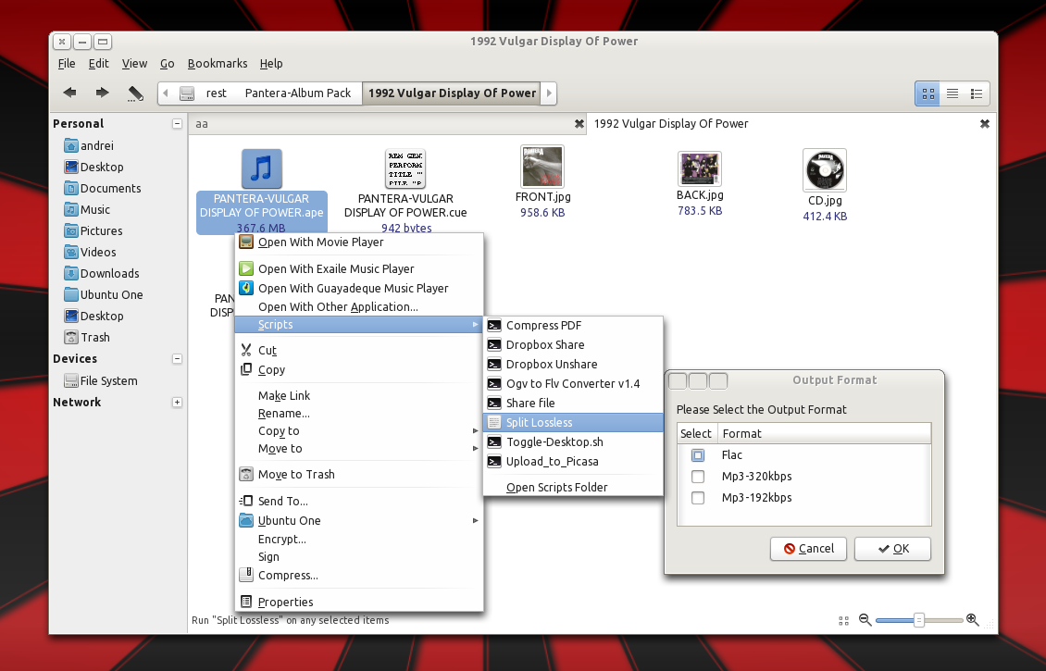Choose Ogv to Flv Converter v1.4 script

click(x=573, y=384)
